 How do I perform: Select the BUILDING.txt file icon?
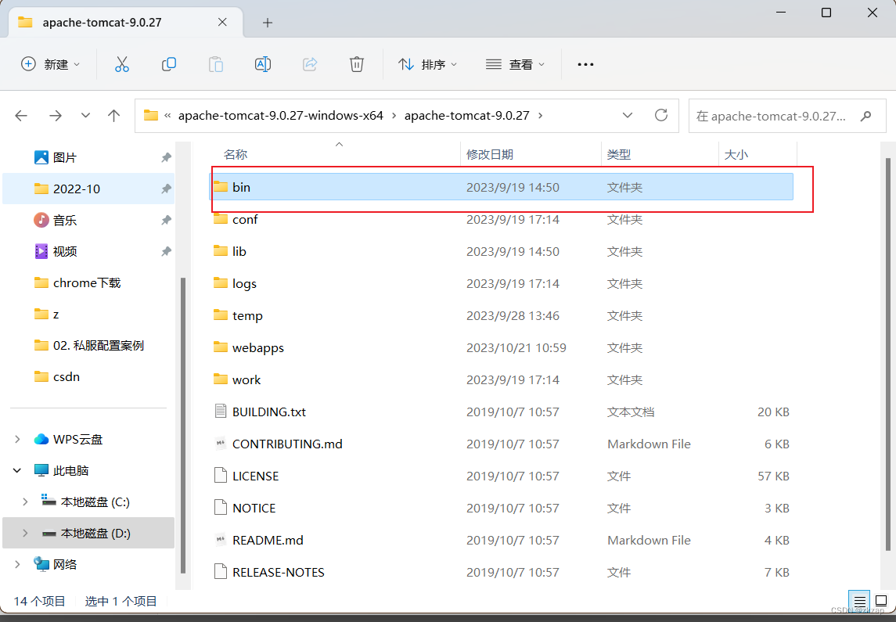coord(221,412)
